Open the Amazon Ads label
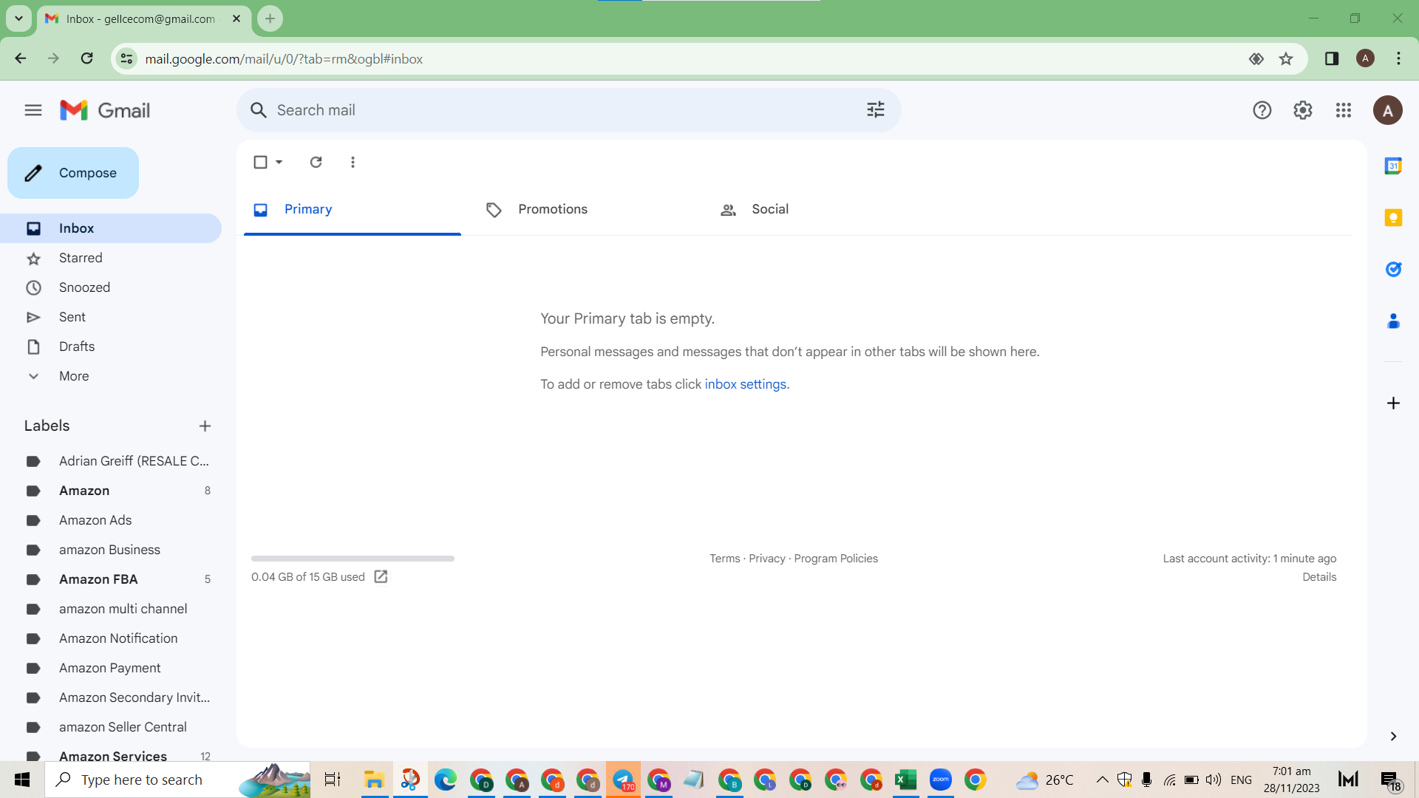The height and width of the screenshot is (798, 1419). click(111, 520)
